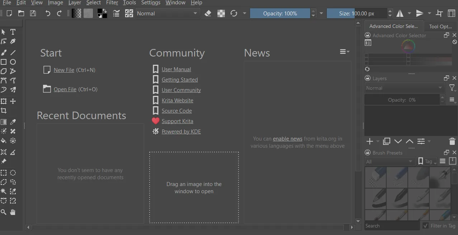Select the Pan hand tool
This screenshot has width=458, height=235.
tap(13, 212)
